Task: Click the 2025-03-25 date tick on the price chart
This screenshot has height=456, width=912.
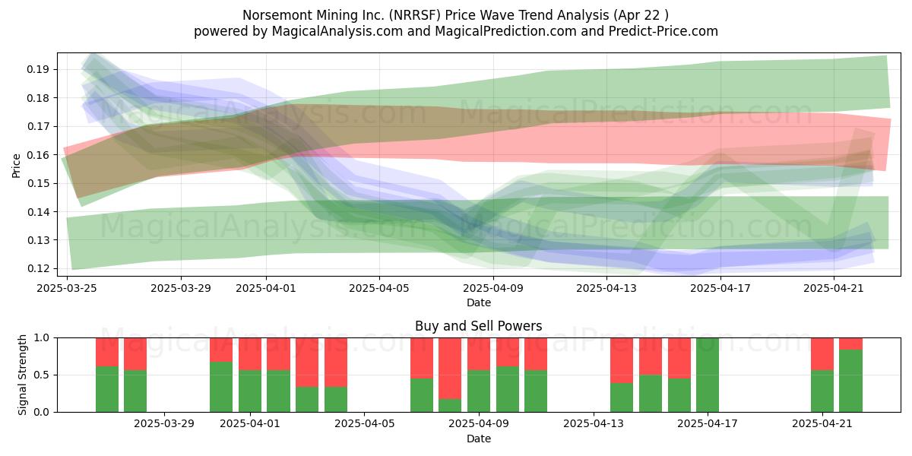Action: [x=67, y=288]
